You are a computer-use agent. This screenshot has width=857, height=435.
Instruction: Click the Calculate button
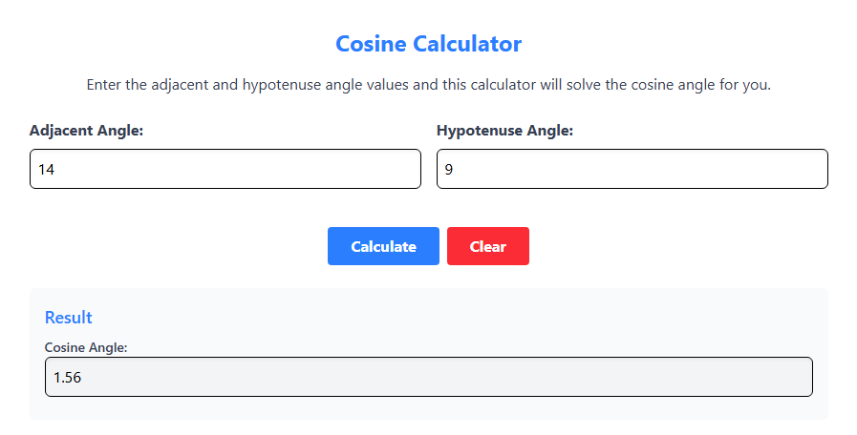pos(383,246)
